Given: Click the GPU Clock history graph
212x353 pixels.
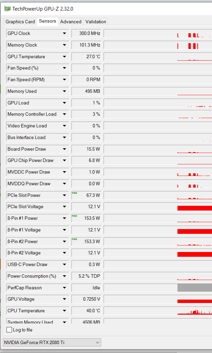Looking at the screenshot, I should tap(158, 33).
